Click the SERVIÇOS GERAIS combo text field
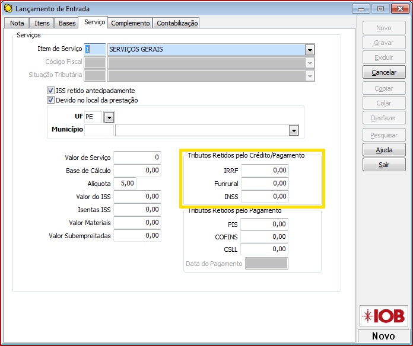This screenshot has width=413, height=346. pyautogui.click(x=206, y=49)
